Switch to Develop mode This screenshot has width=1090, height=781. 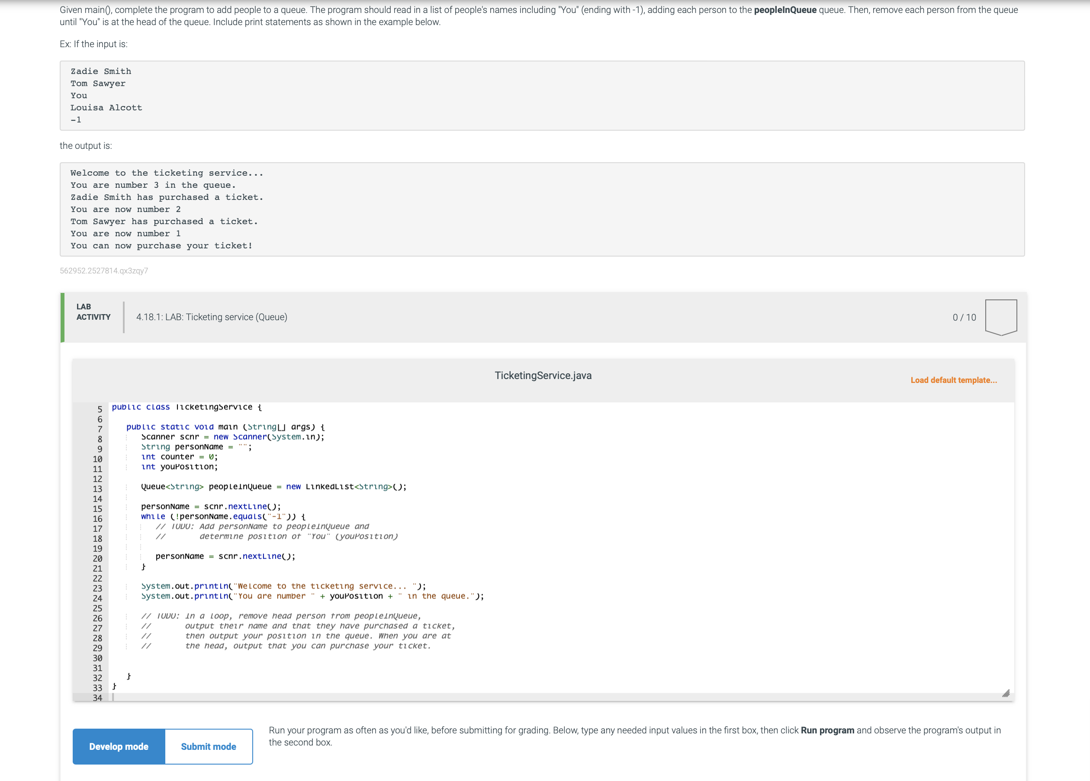(118, 746)
